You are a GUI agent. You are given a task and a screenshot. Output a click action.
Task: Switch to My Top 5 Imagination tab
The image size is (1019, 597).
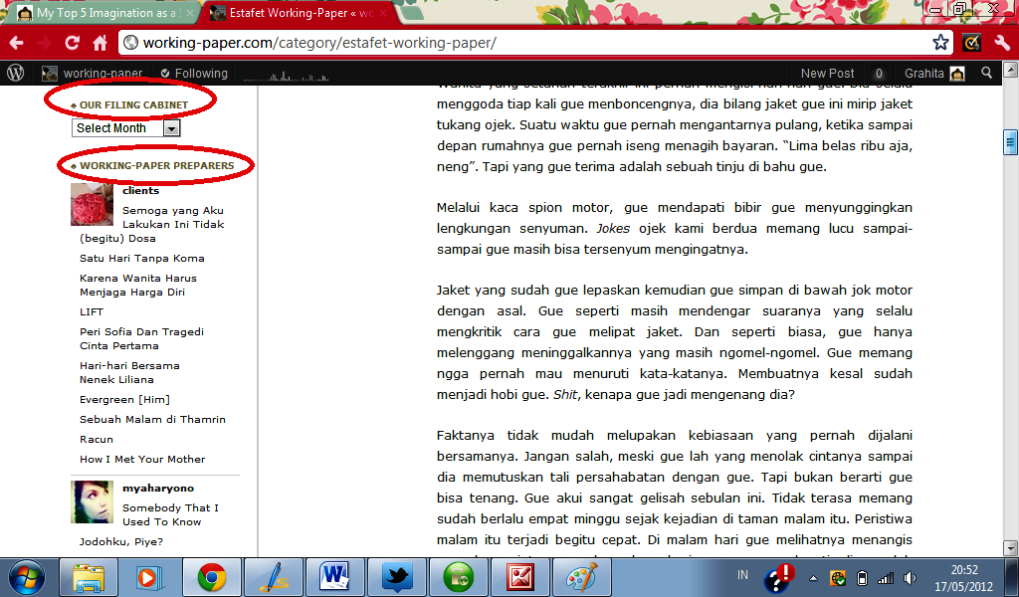tap(98, 13)
